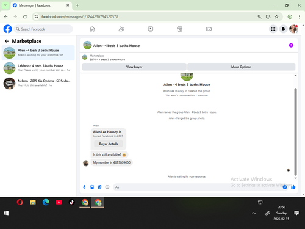Open the Gaming controller icon

(209, 29)
